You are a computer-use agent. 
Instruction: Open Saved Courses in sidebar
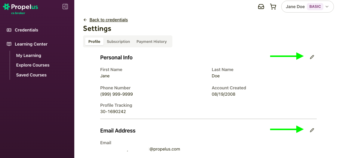point(31,75)
